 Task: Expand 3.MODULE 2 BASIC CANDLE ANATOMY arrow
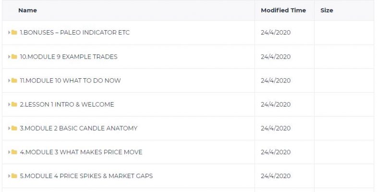pos(9,128)
